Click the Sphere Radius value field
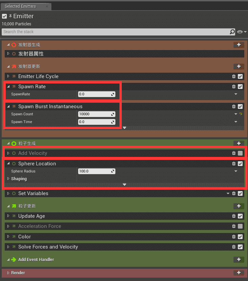 pos(95,171)
